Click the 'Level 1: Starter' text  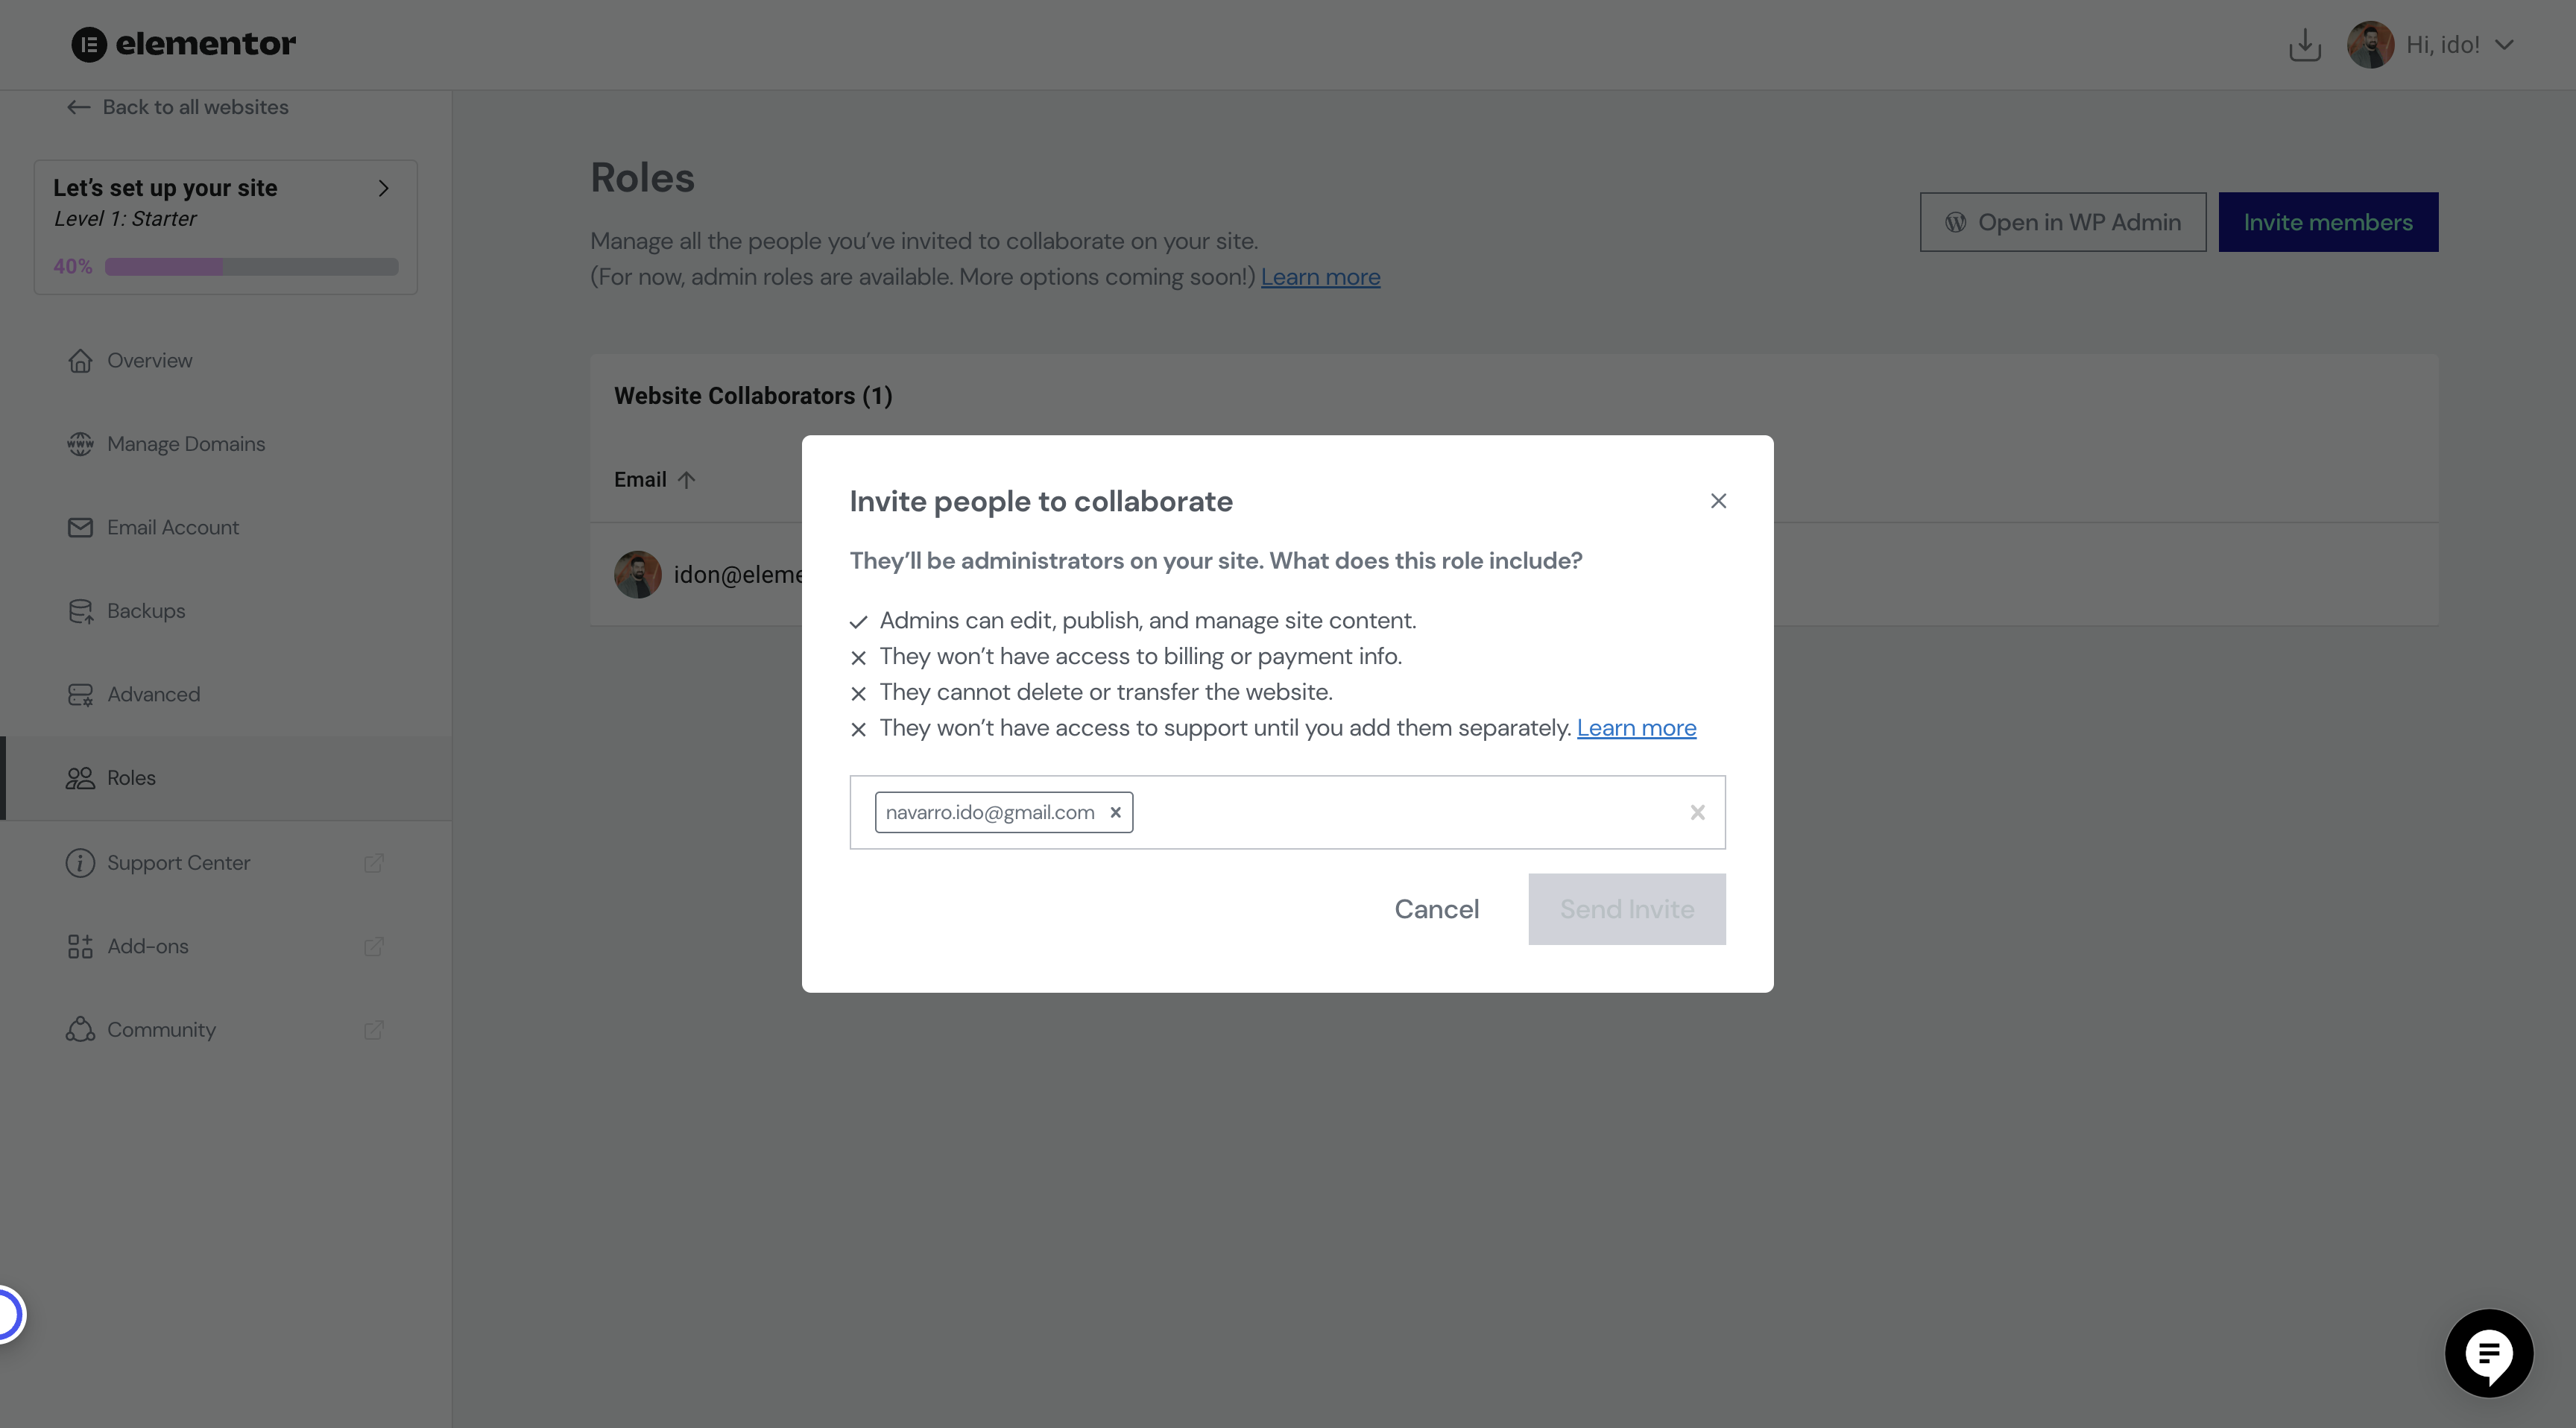126,219
